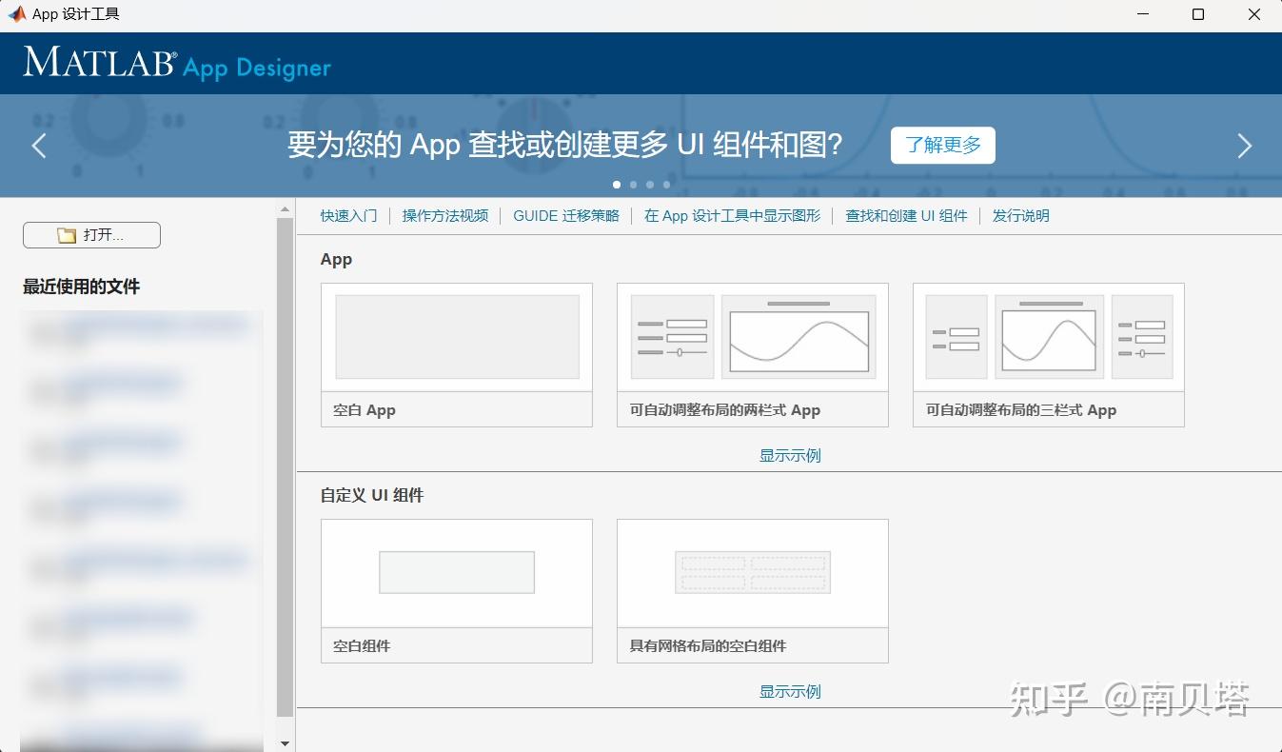Show examples via 显示示例 under the App section
Screen dimensions: 1282x752
point(789,455)
